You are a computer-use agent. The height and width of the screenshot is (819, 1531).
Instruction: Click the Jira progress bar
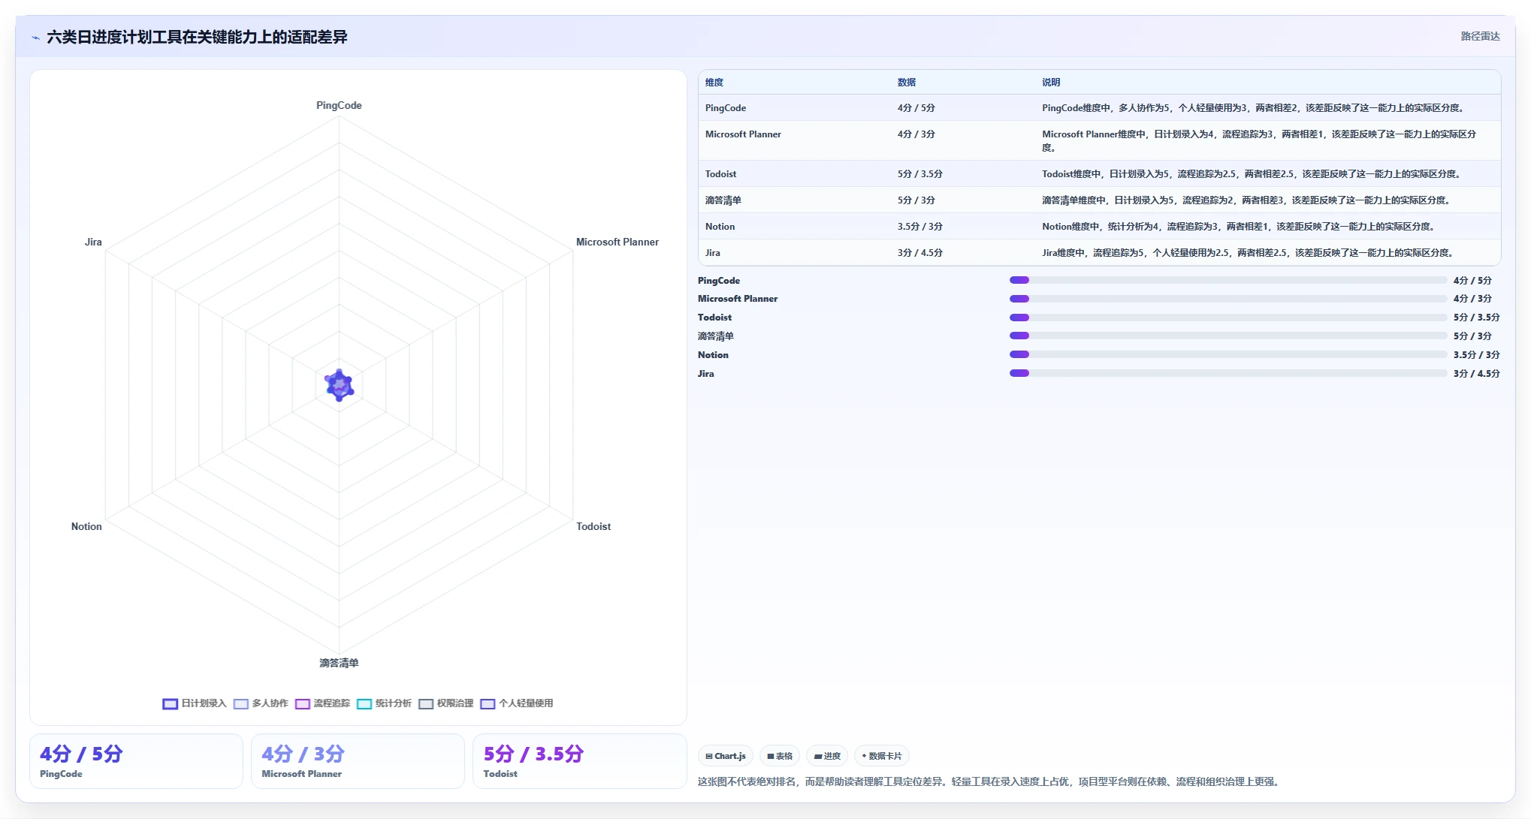(1228, 373)
